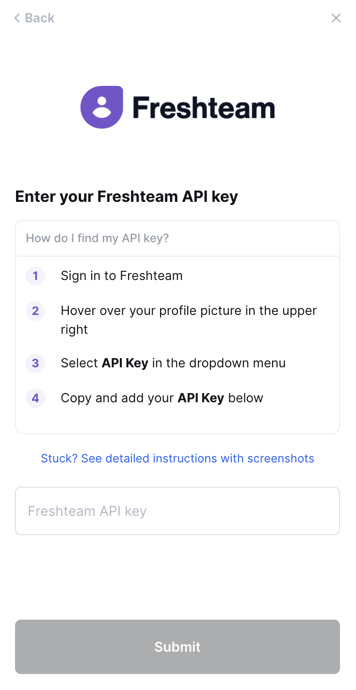This screenshot has height=690, width=356.
Task: Click the 'Copy and add your' step text
Action: 117,398
